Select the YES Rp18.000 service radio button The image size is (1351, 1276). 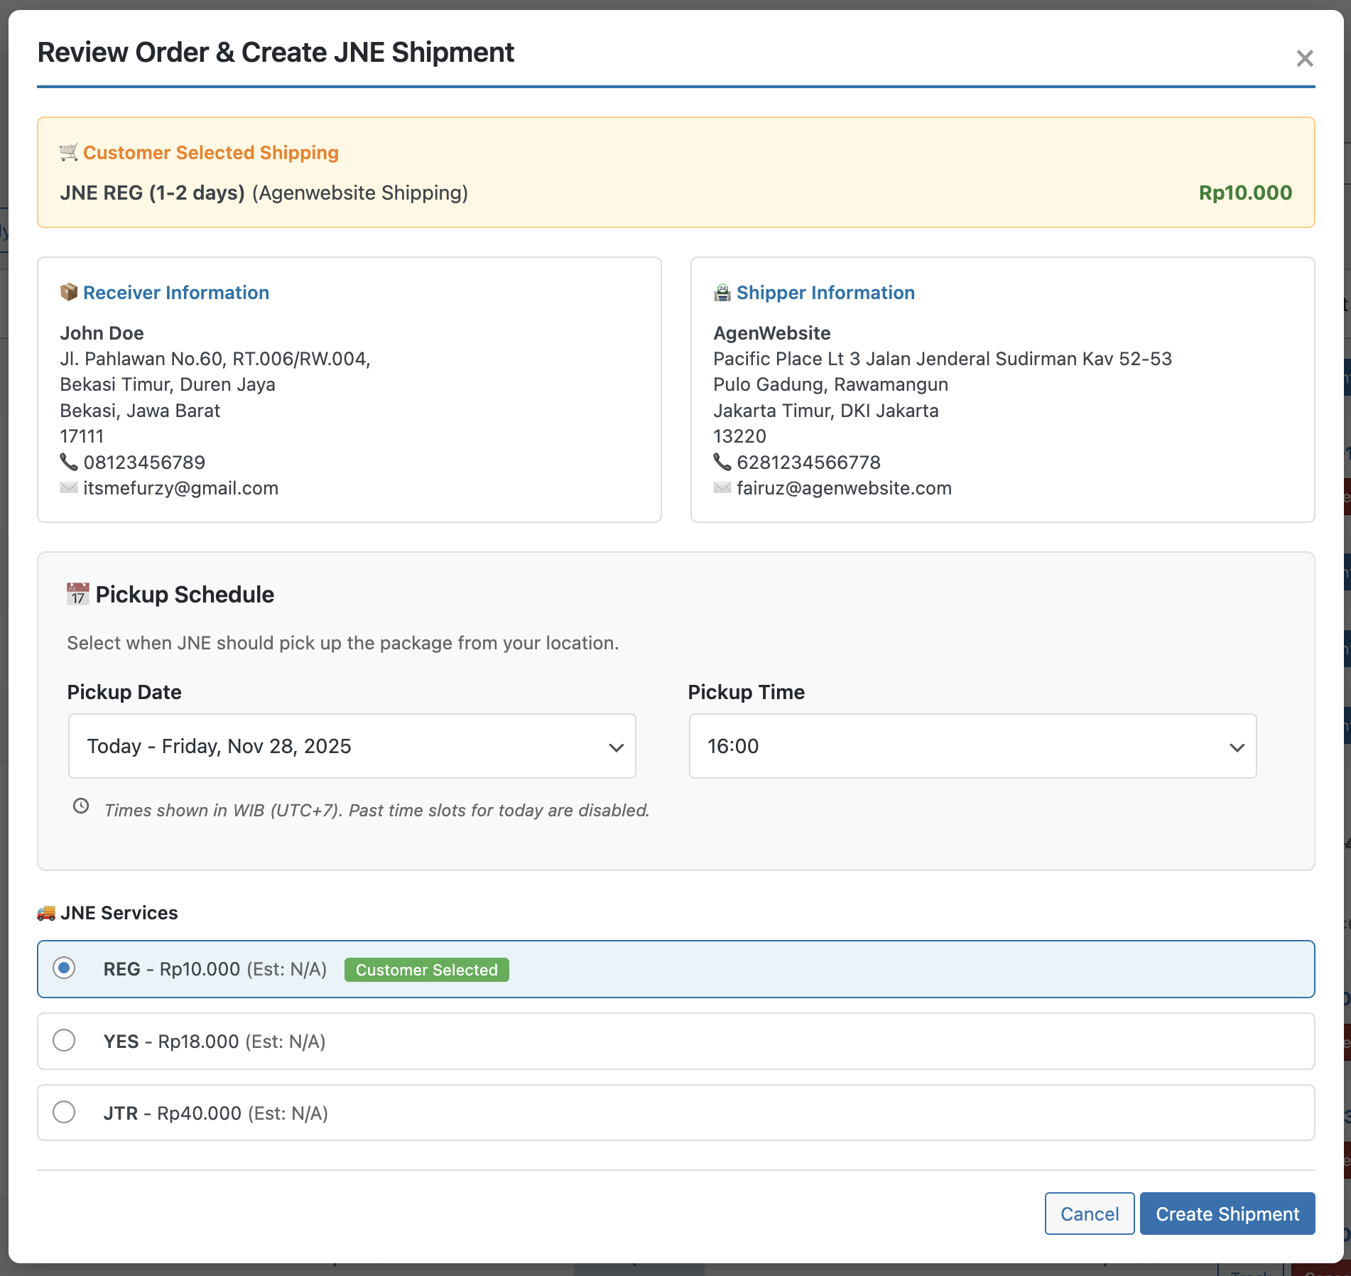[x=65, y=1040]
